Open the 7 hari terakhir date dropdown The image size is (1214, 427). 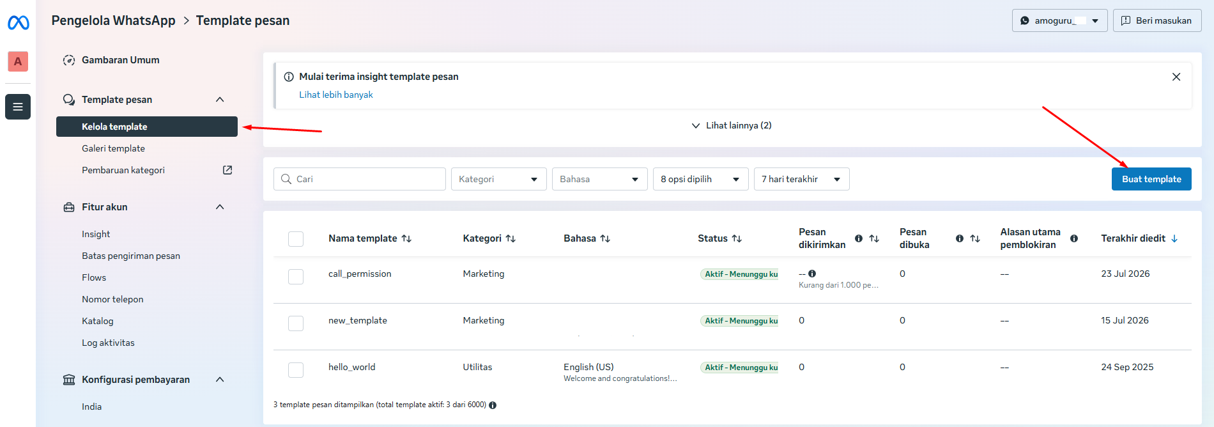click(x=802, y=179)
